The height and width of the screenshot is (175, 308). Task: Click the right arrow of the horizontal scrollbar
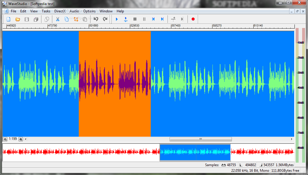click(x=292, y=139)
